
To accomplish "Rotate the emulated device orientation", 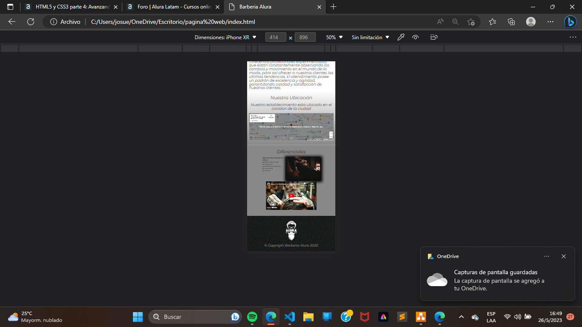I will 434,37.
